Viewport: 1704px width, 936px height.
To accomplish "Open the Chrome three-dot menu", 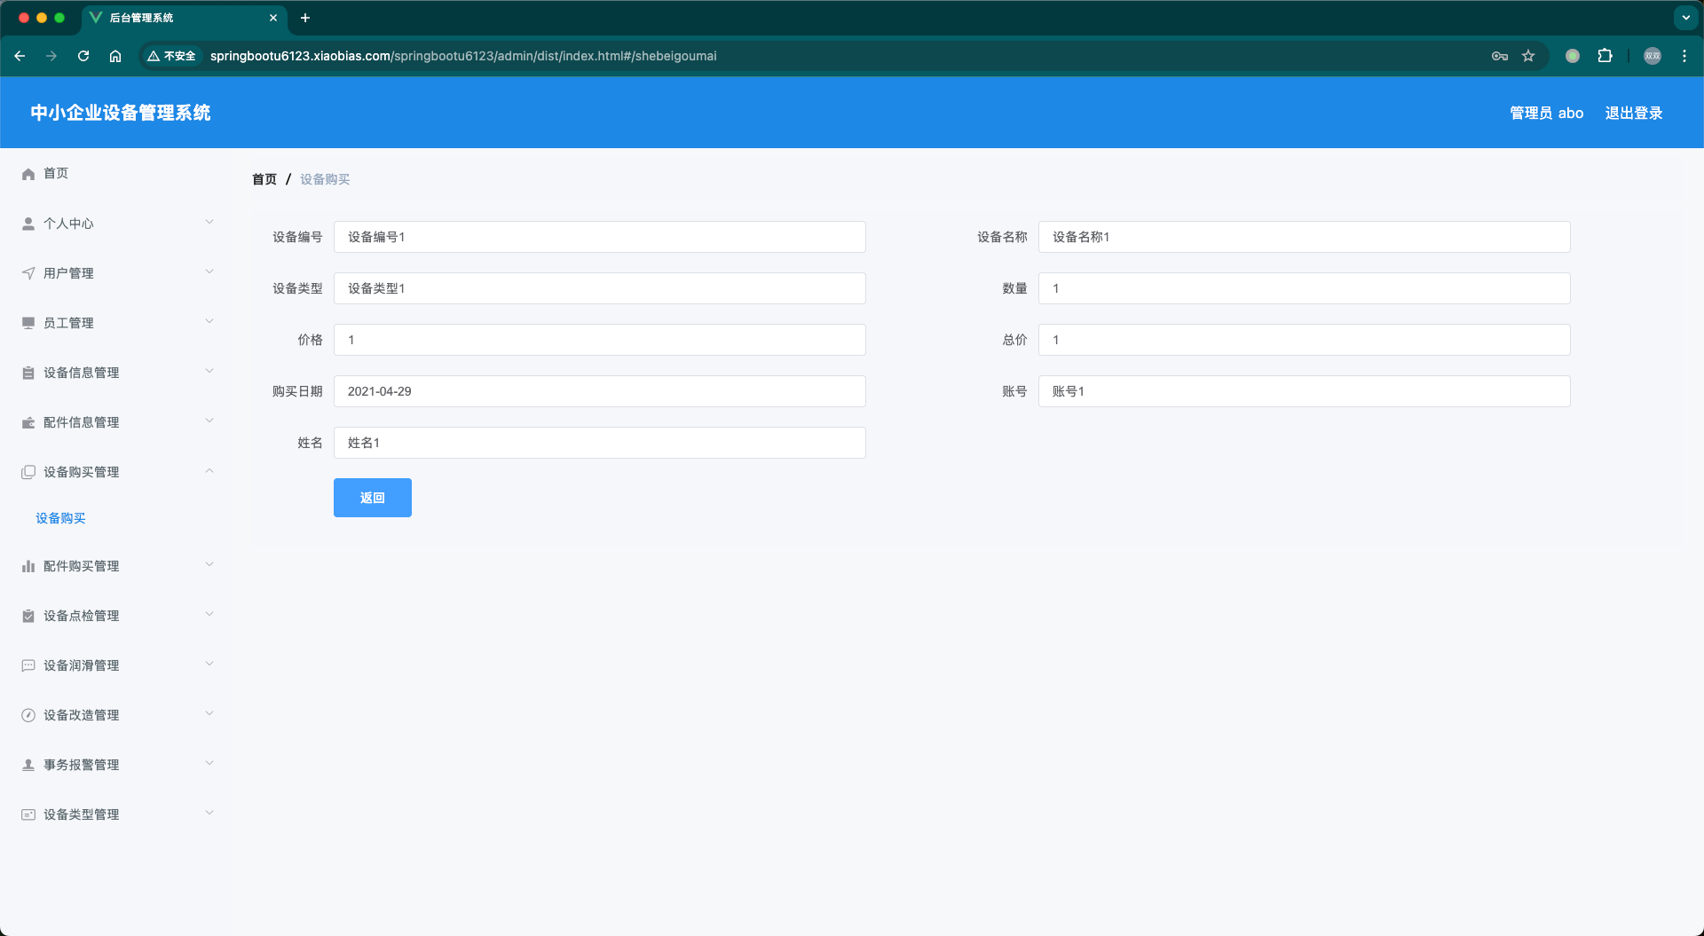I will pyautogui.click(x=1684, y=56).
